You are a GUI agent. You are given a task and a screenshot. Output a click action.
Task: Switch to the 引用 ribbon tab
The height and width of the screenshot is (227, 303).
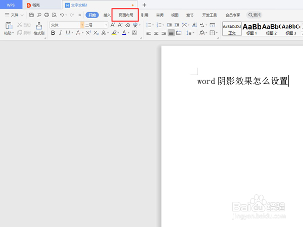coord(144,15)
